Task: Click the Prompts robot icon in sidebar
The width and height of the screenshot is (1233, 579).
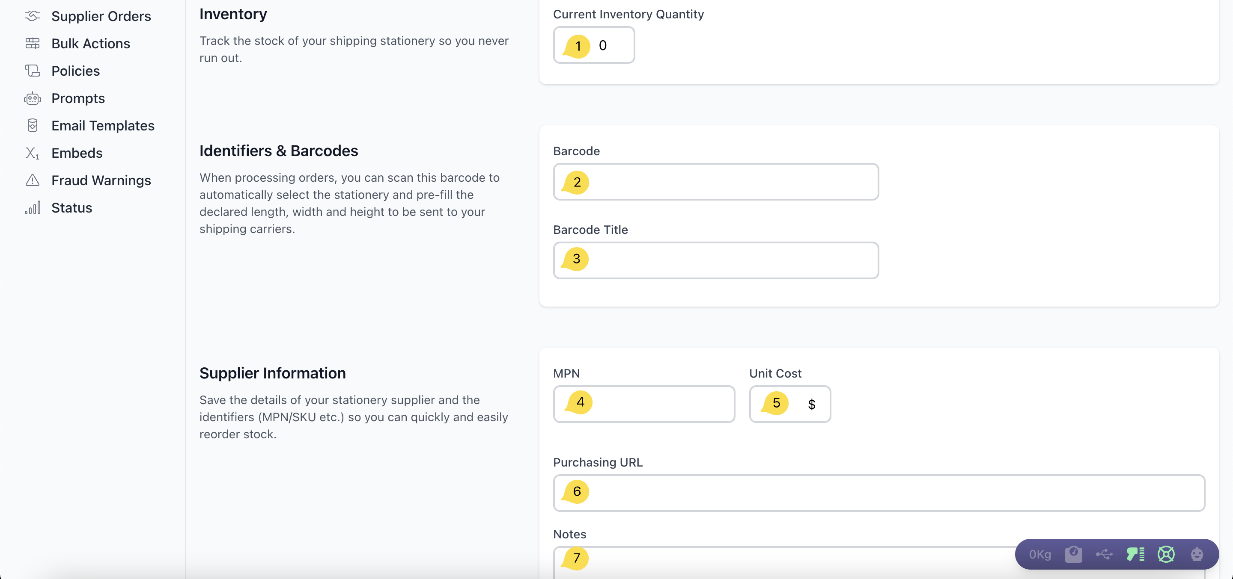Action: pos(33,98)
